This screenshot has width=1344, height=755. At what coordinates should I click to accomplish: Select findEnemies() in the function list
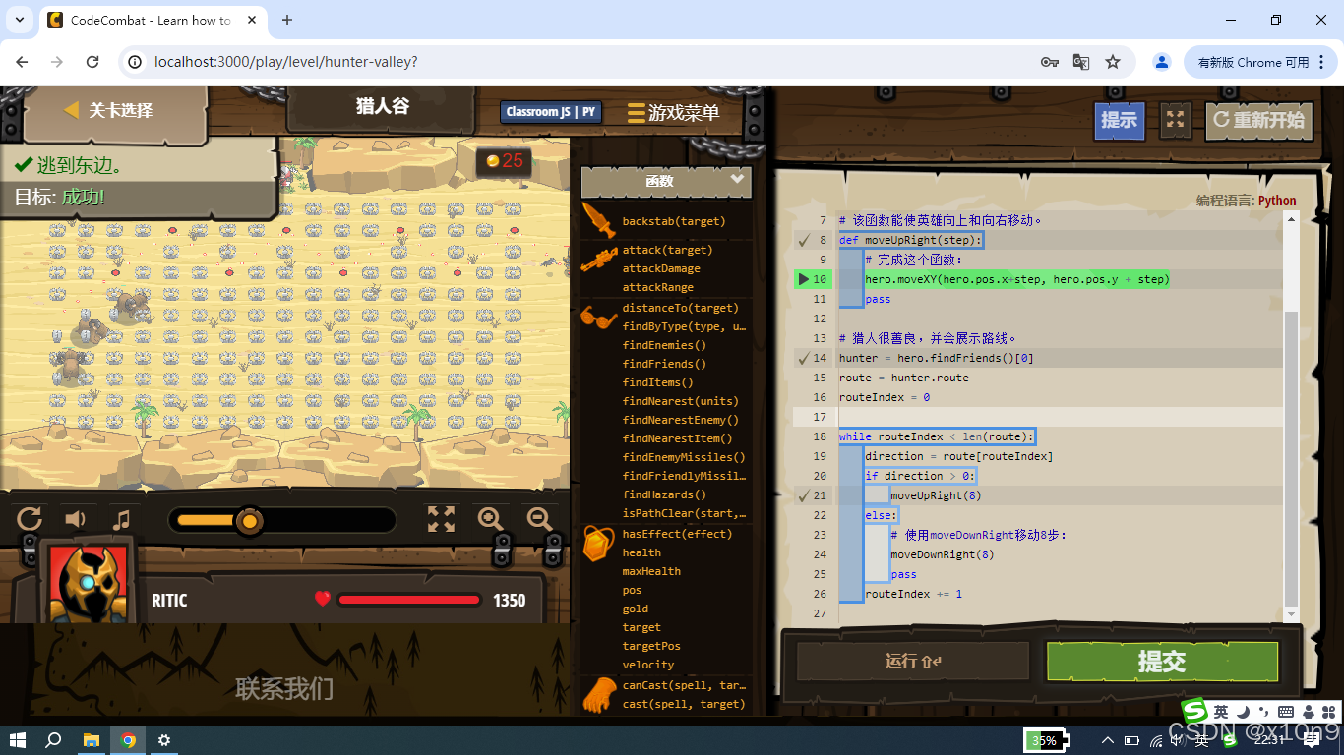pyautogui.click(x=664, y=345)
